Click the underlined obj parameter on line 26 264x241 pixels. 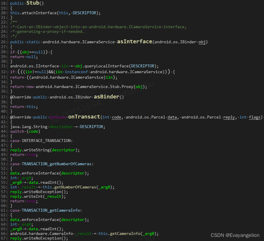point(202,42)
